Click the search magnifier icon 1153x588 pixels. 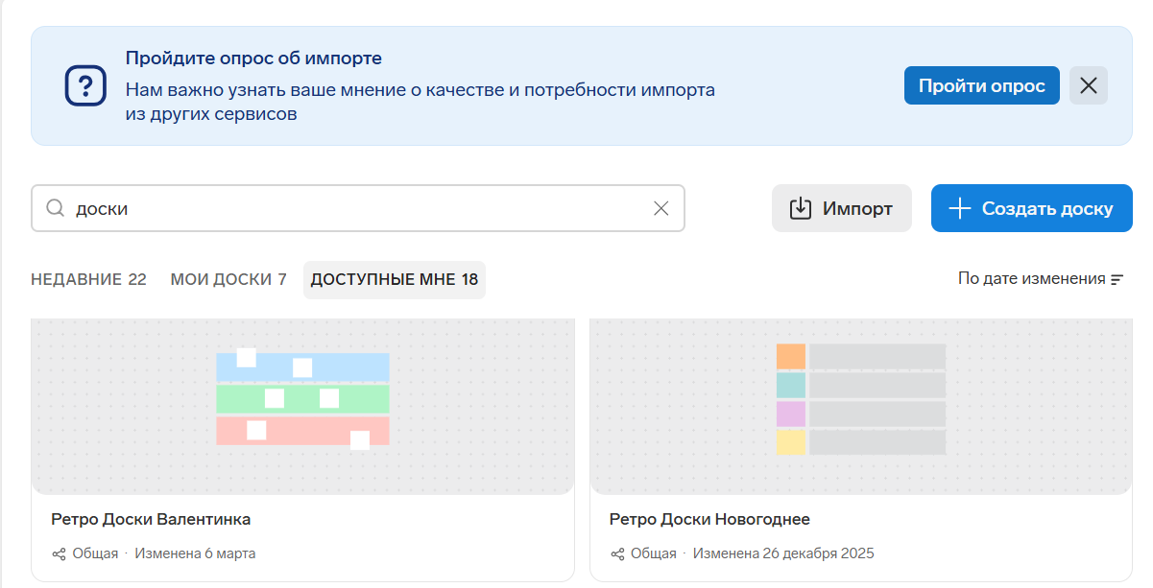(56, 208)
